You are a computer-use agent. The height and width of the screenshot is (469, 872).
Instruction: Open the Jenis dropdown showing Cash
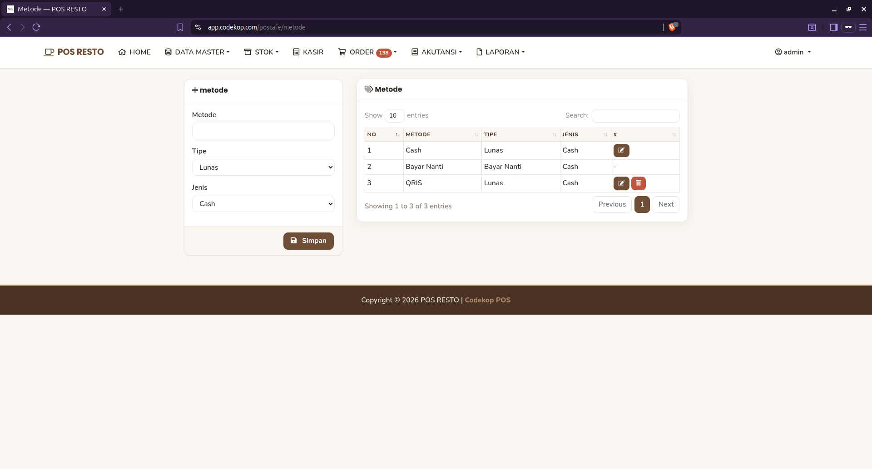(x=263, y=204)
